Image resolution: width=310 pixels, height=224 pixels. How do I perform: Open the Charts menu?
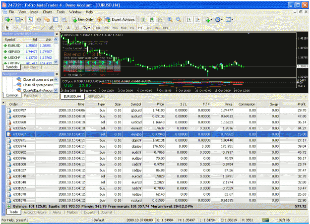click(x=48, y=12)
